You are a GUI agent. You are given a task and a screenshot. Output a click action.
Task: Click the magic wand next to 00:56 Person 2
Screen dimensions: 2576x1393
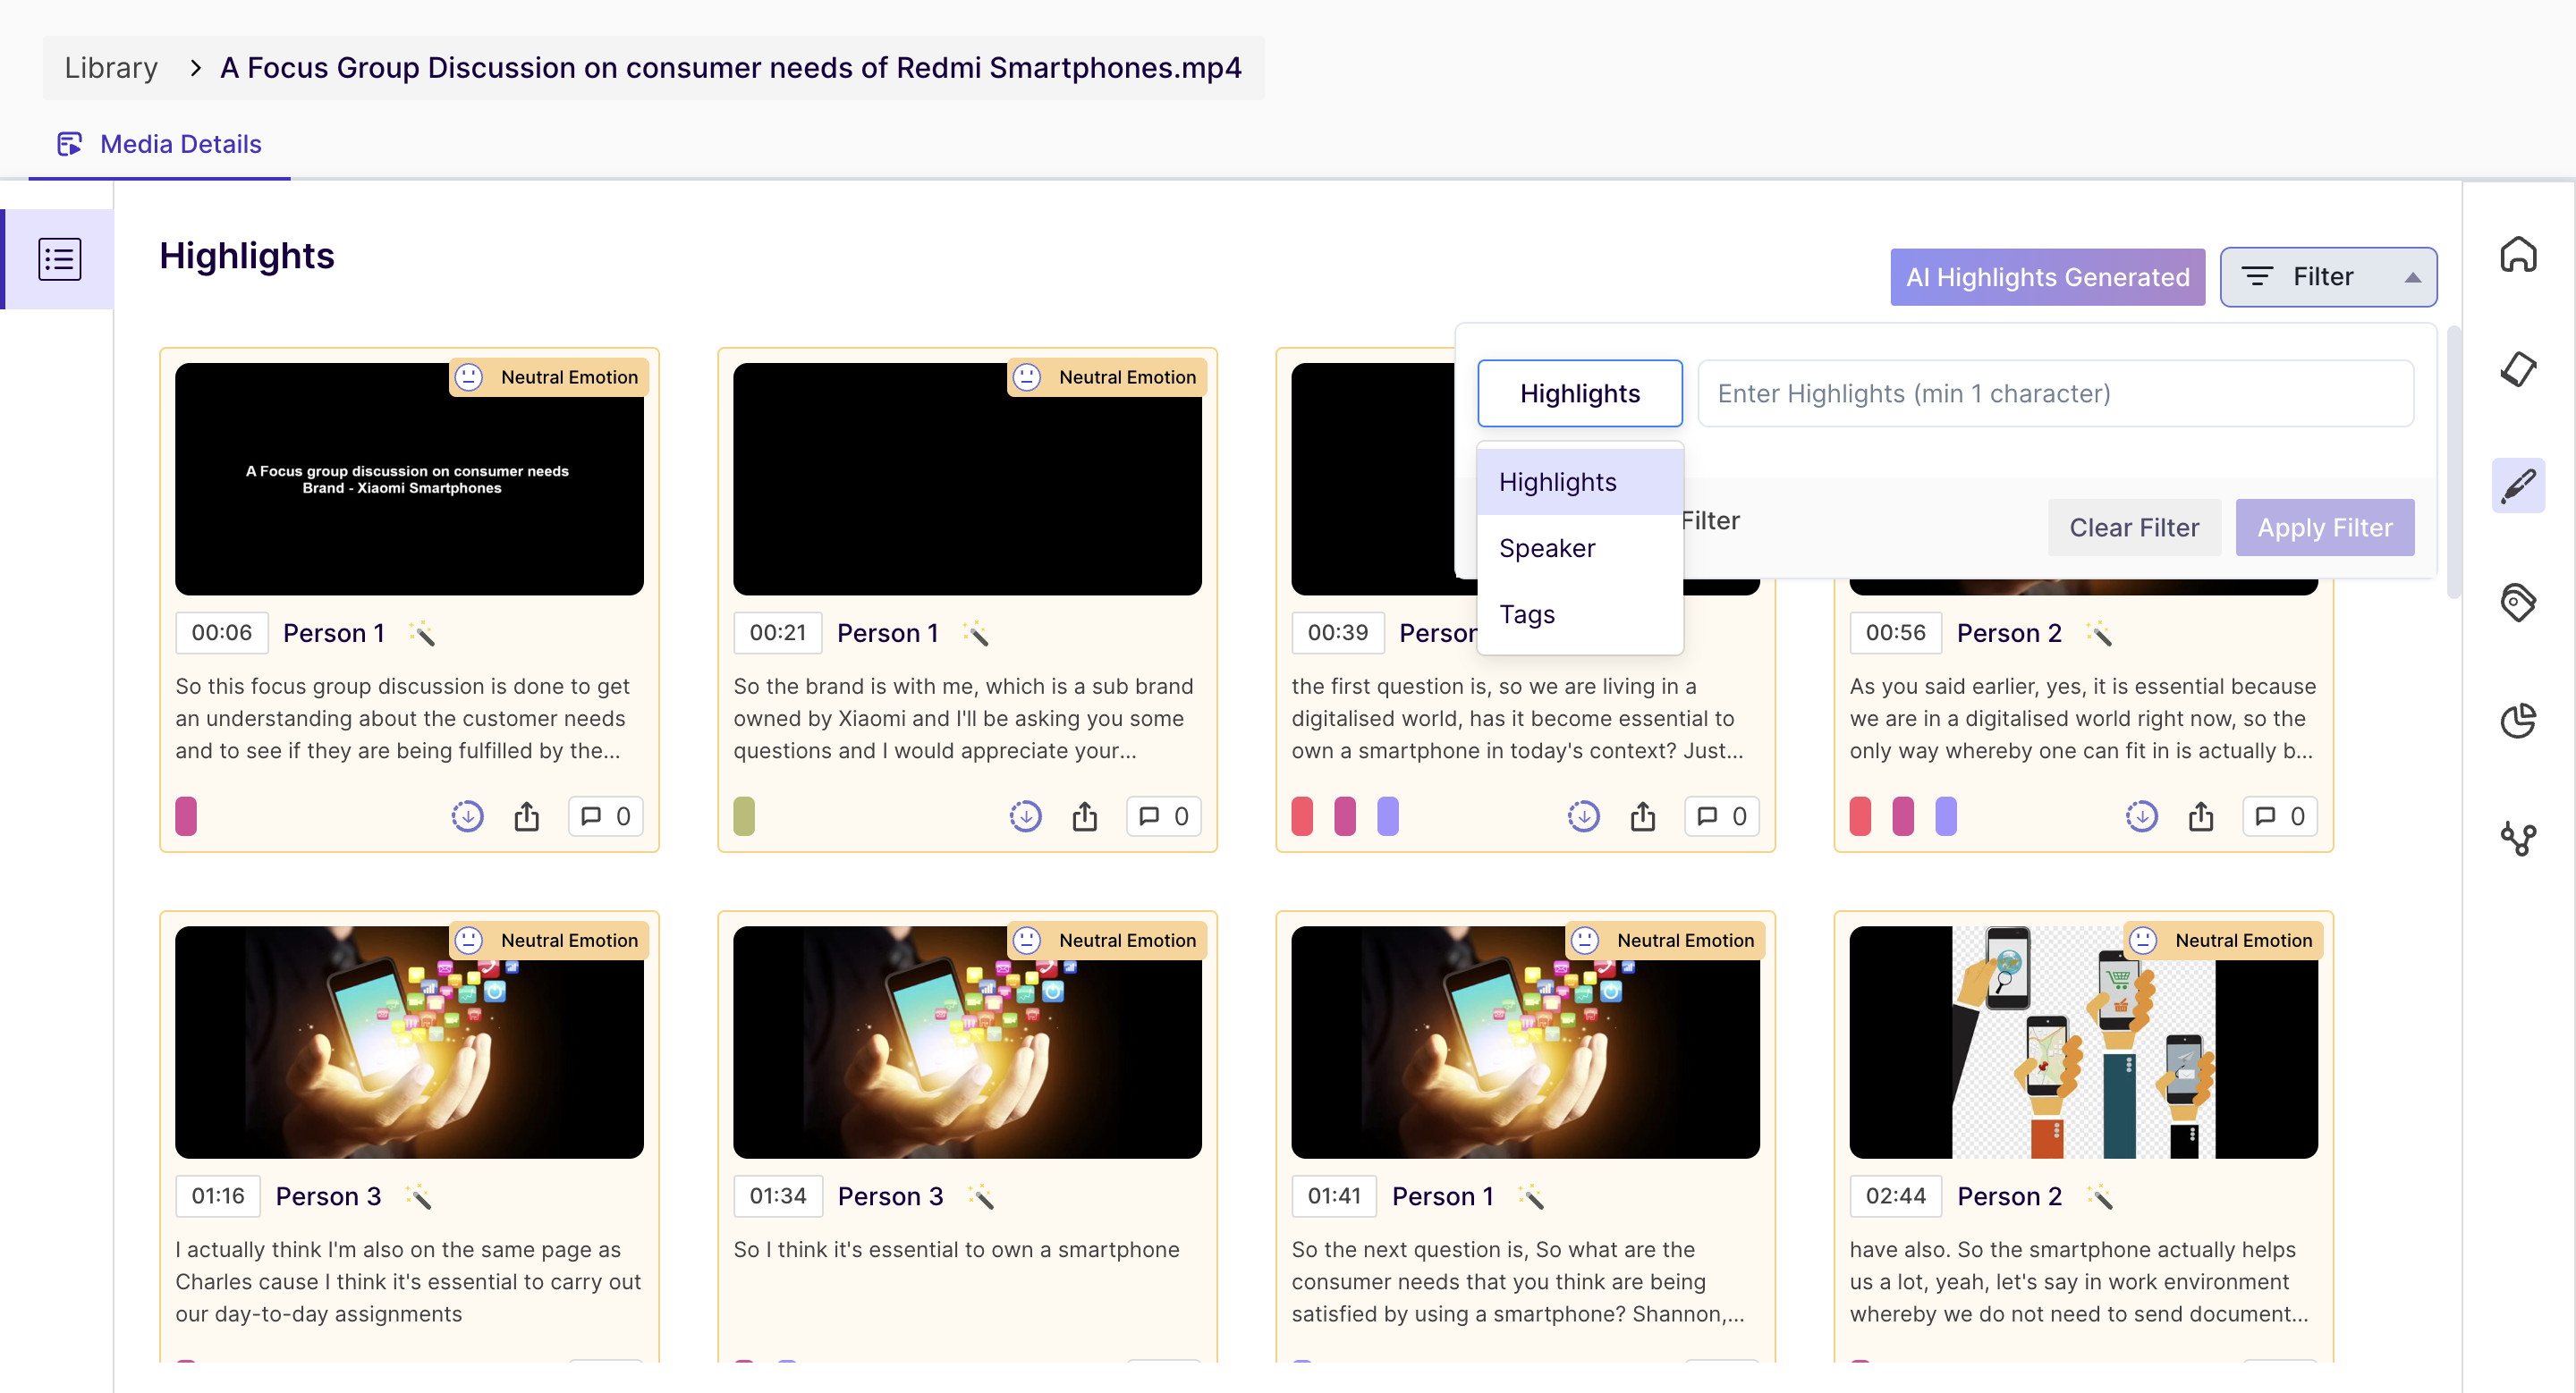point(2099,632)
